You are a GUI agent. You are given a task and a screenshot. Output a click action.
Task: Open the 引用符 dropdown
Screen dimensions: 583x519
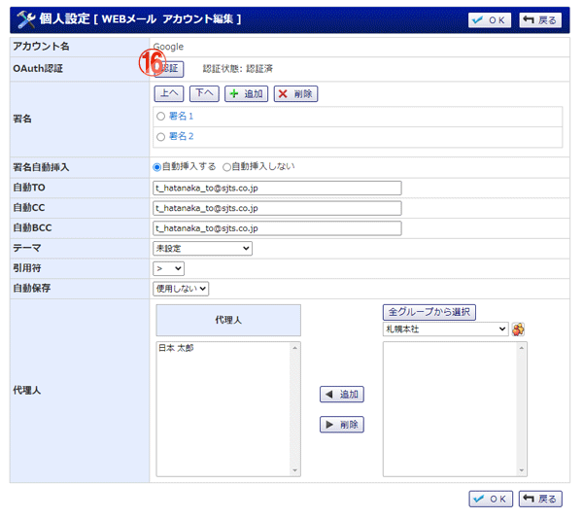[168, 268]
